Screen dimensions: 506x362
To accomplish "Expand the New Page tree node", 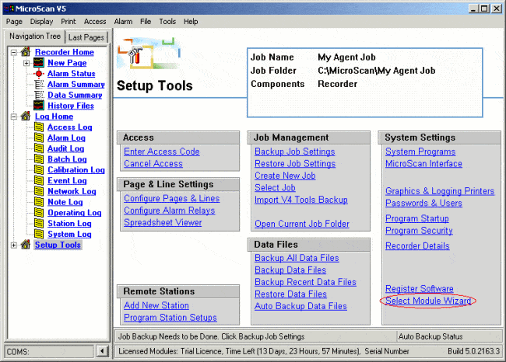I will coord(26,63).
